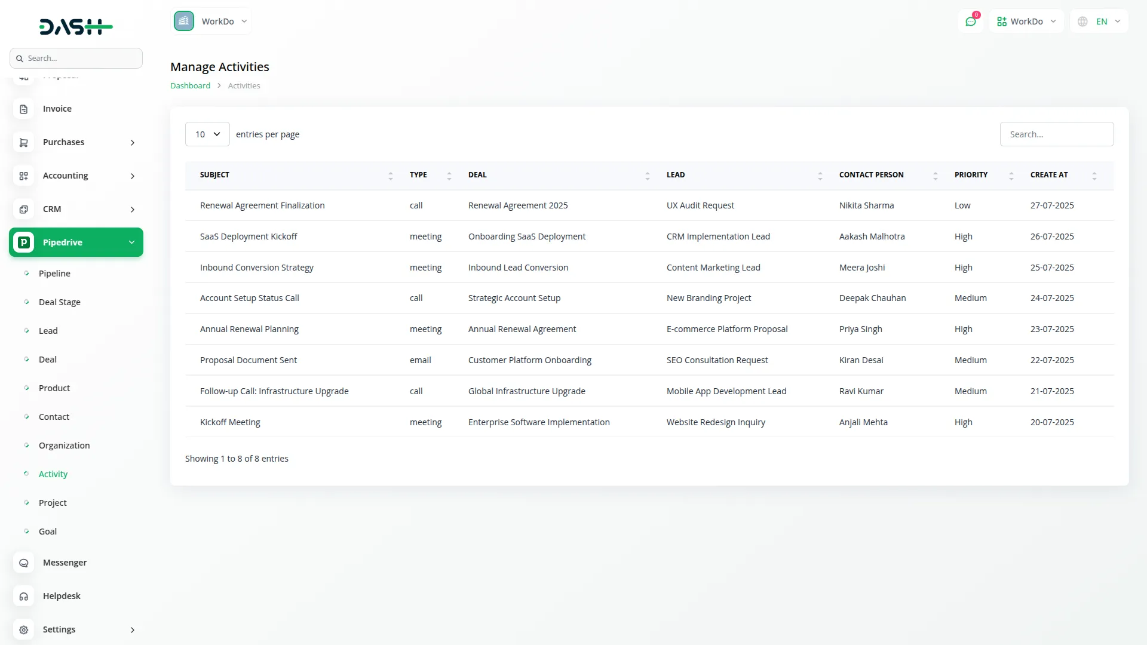Switch to the Pipeline menu item
The image size is (1147, 645).
pyautogui.click(x=54, y=273)
